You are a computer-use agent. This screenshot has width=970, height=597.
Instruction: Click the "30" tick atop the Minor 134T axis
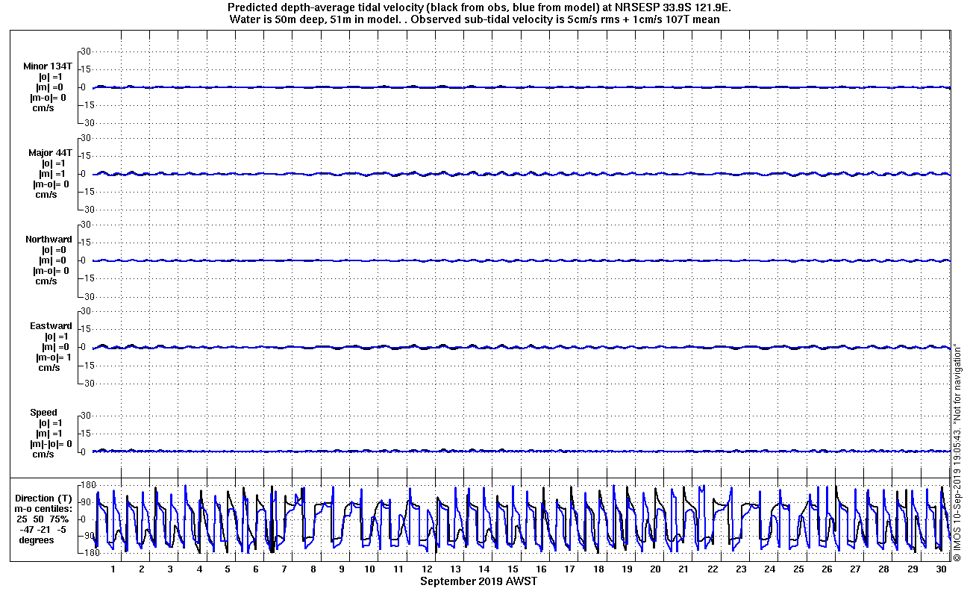tap(85, 51)
